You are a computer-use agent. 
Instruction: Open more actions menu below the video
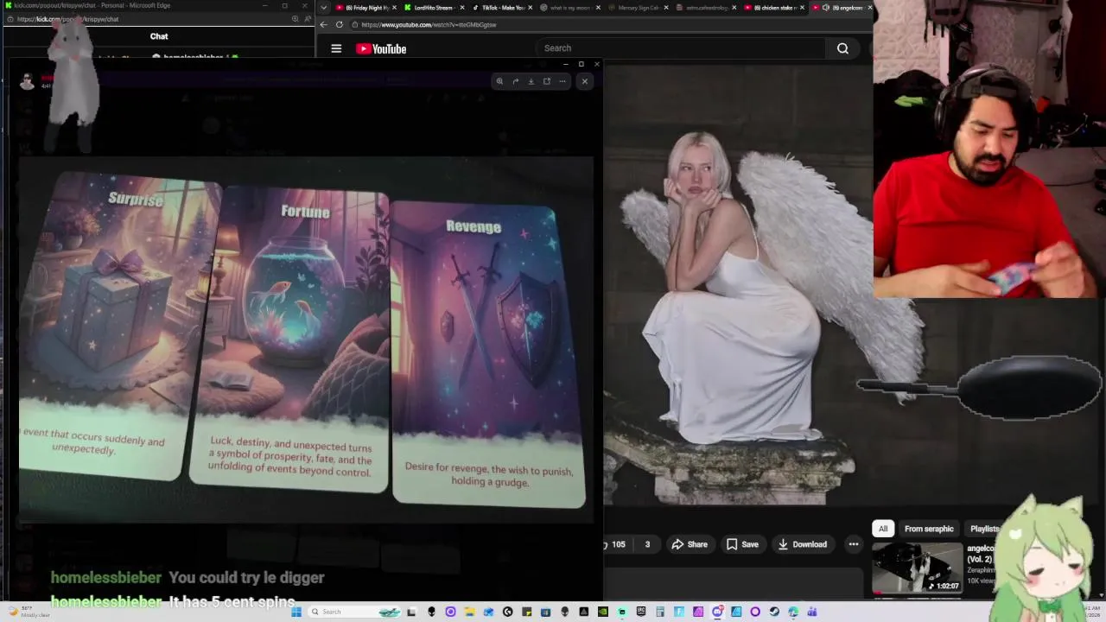pos(854,544)
